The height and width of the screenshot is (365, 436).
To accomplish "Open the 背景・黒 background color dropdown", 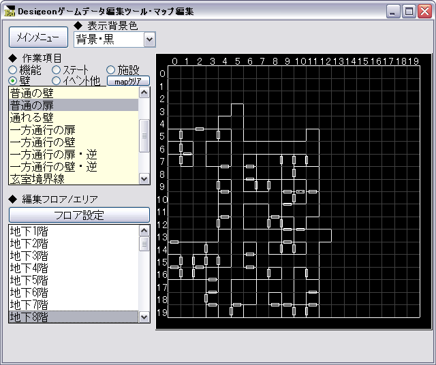I will coord(150,39).
